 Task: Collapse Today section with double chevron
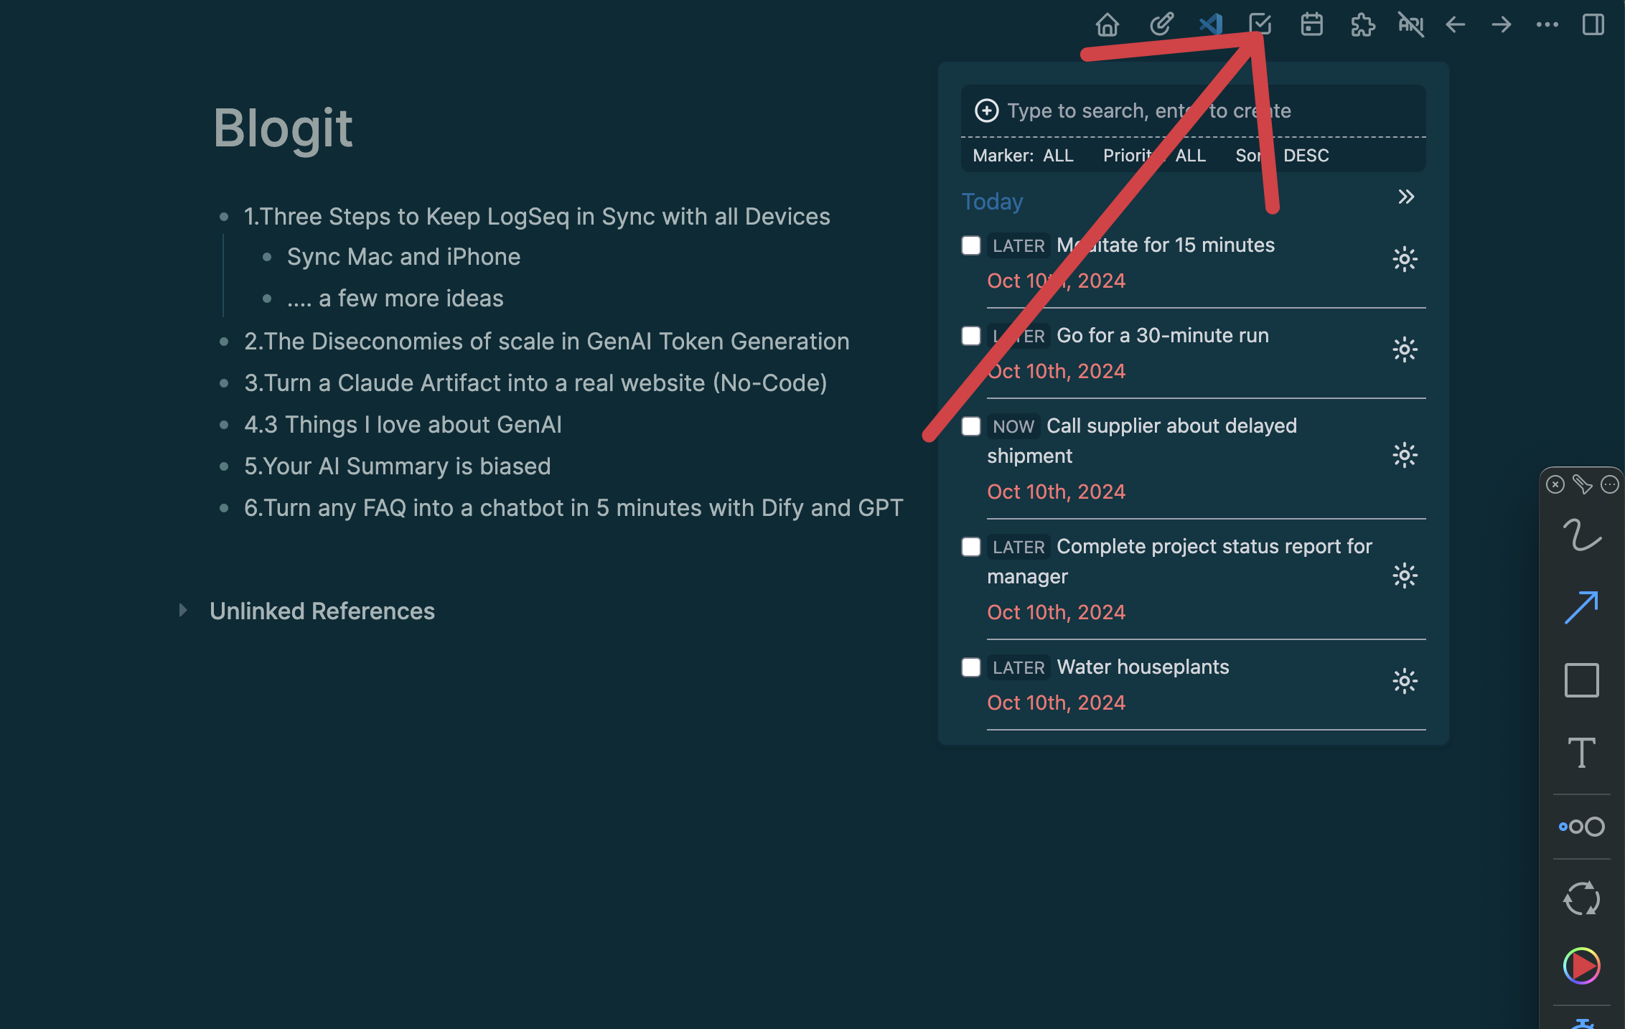point(1405,197)
